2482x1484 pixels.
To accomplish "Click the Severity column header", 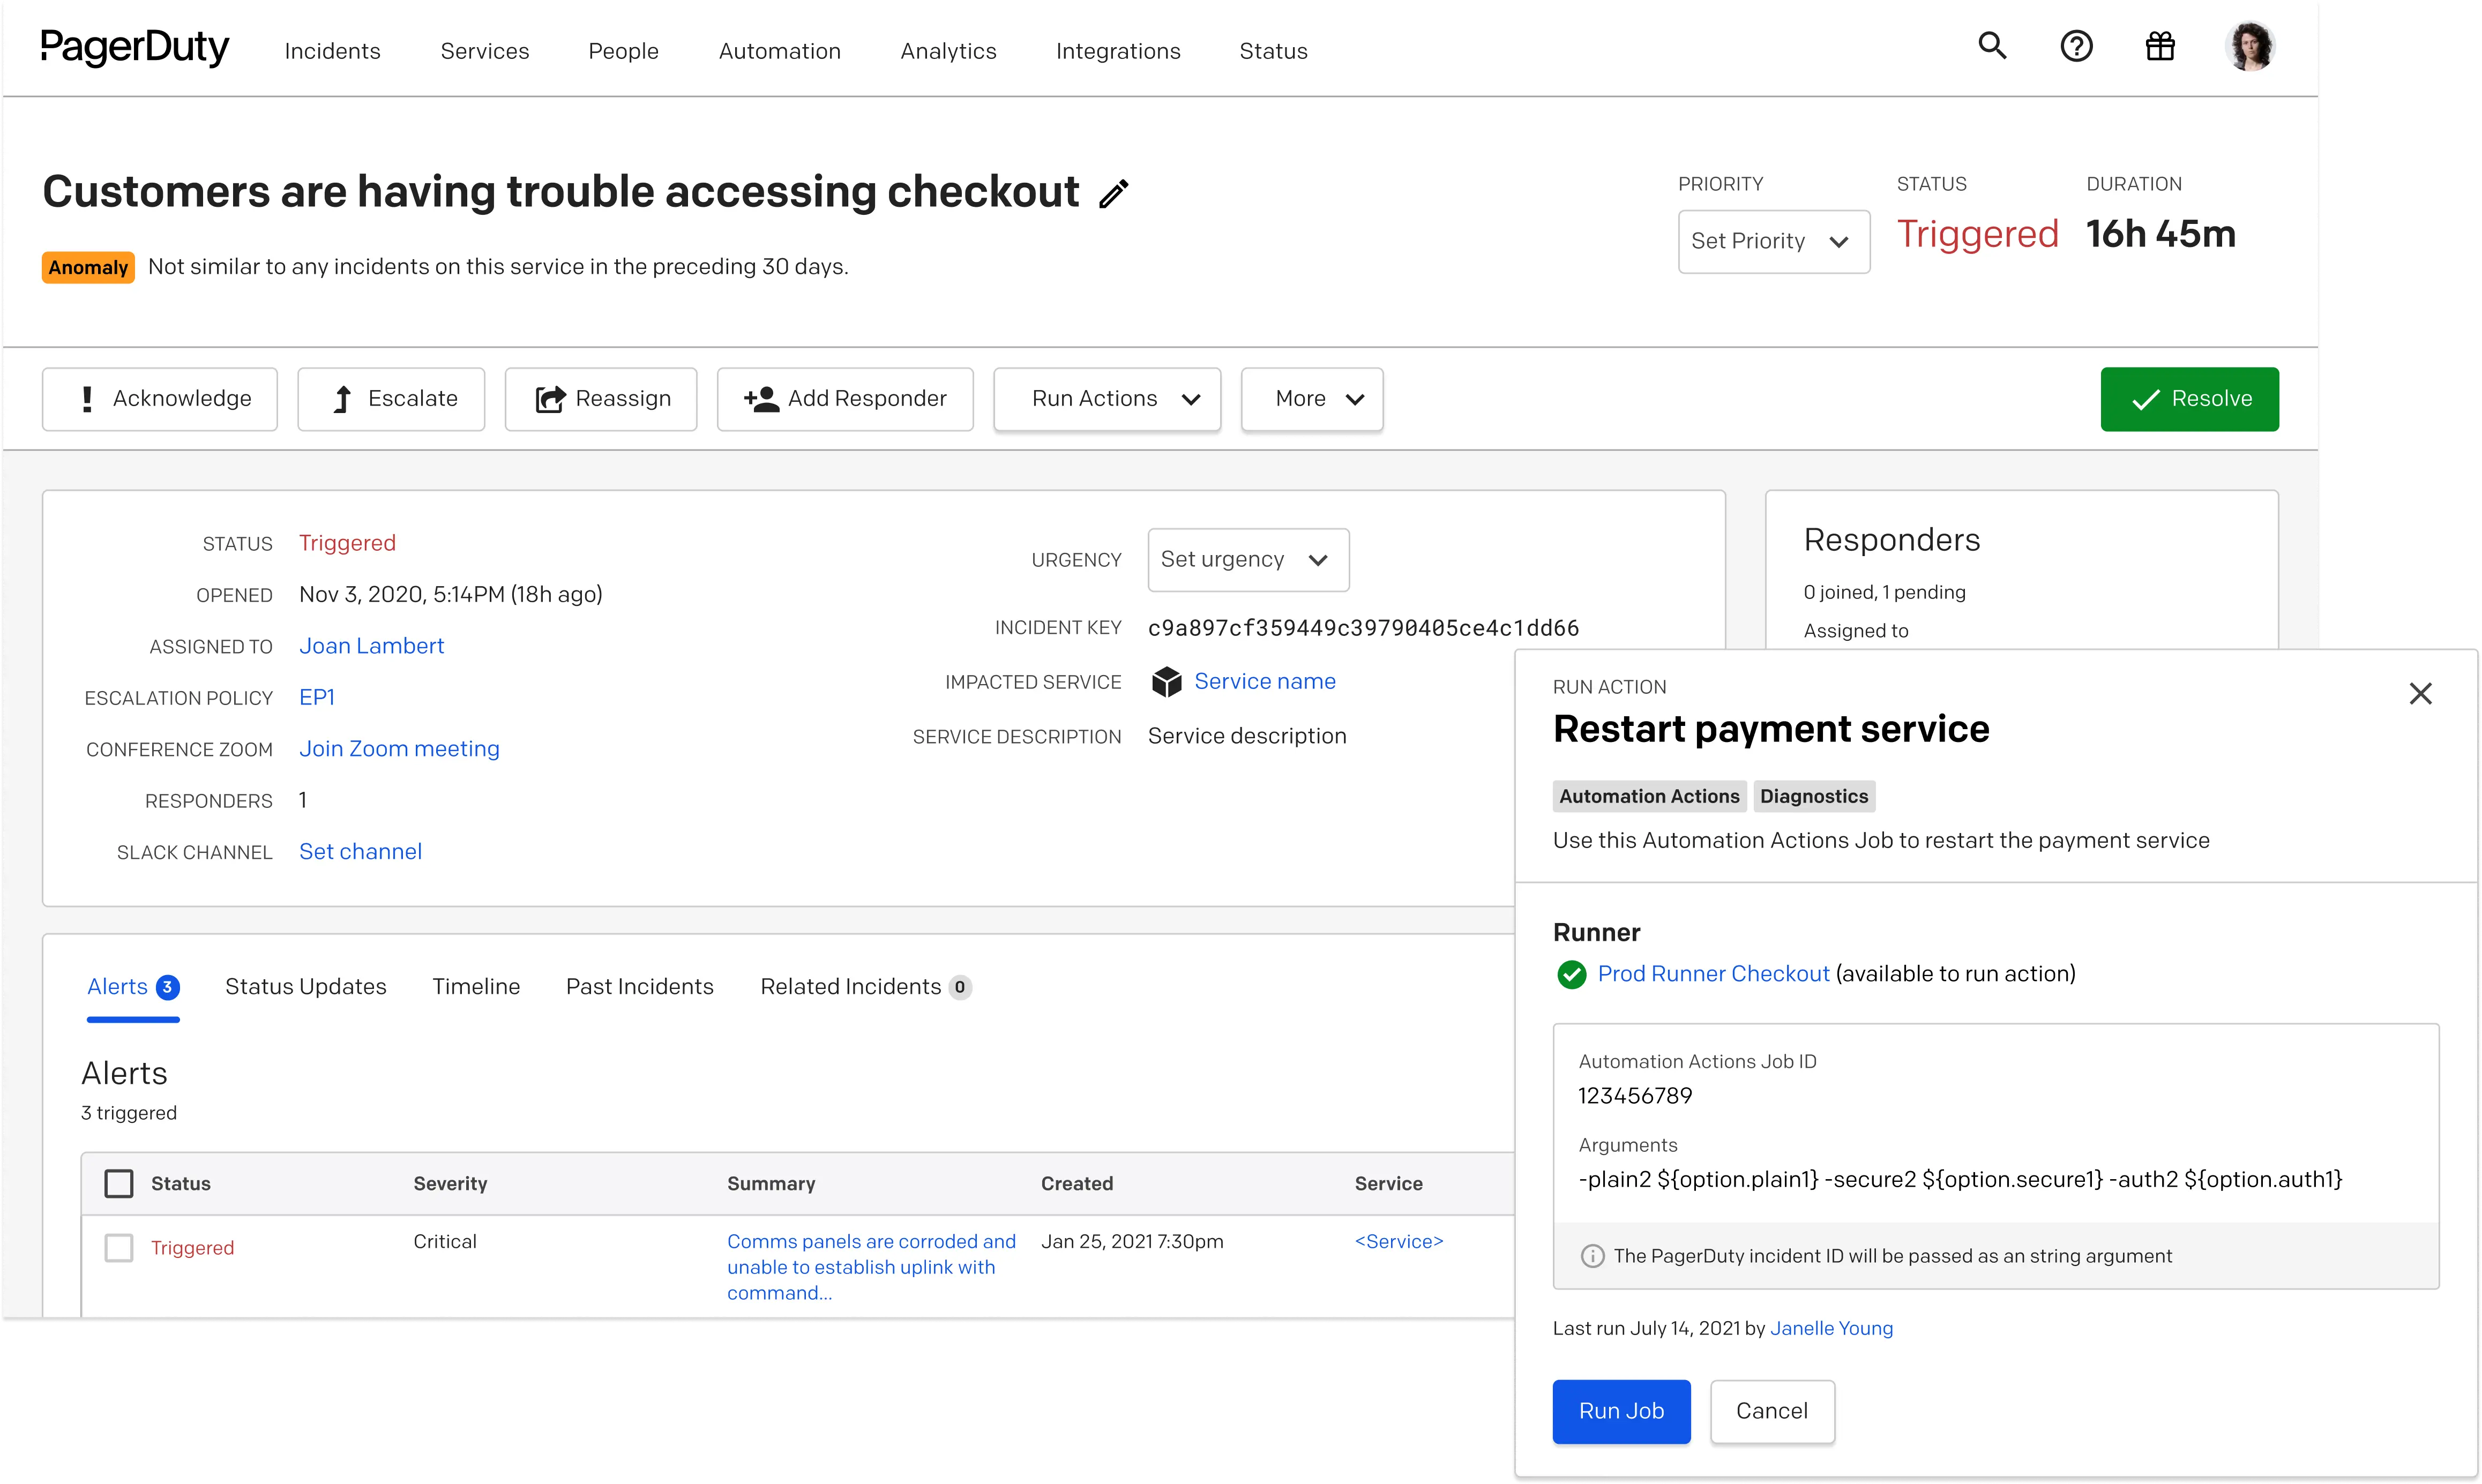I will coord(450,1184).
